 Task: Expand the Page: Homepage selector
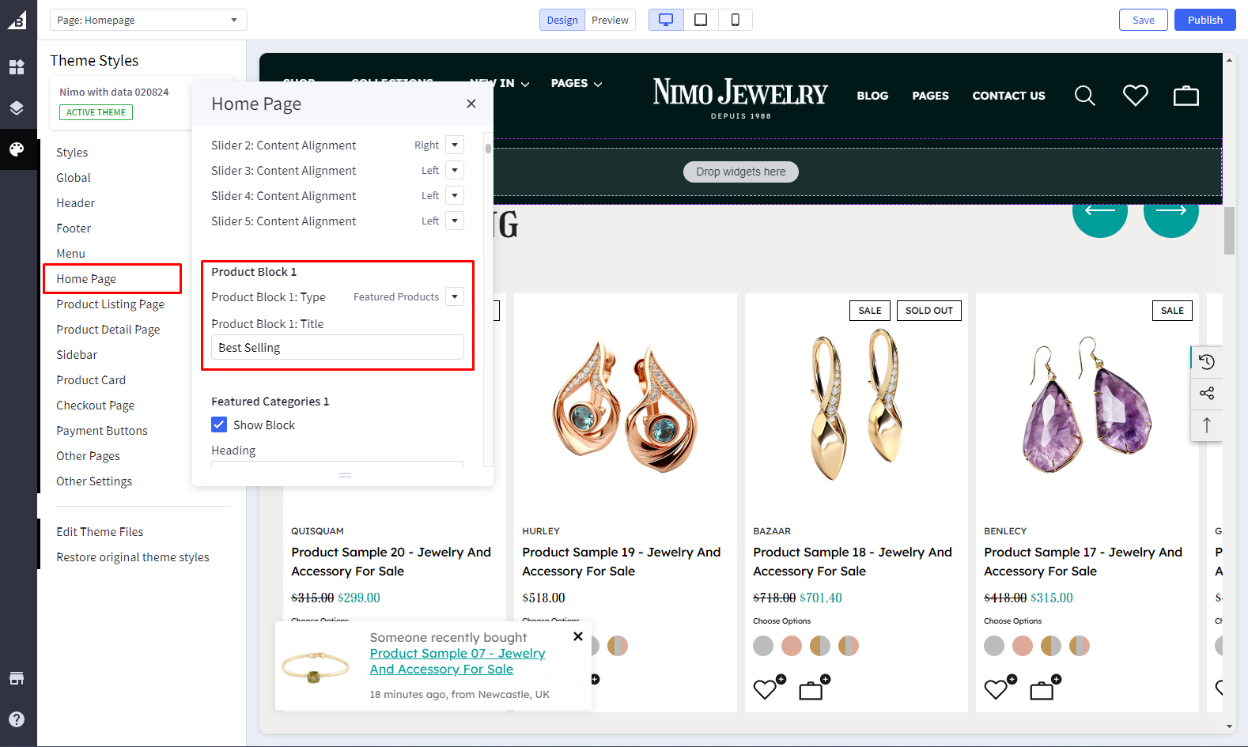point(148,20)
